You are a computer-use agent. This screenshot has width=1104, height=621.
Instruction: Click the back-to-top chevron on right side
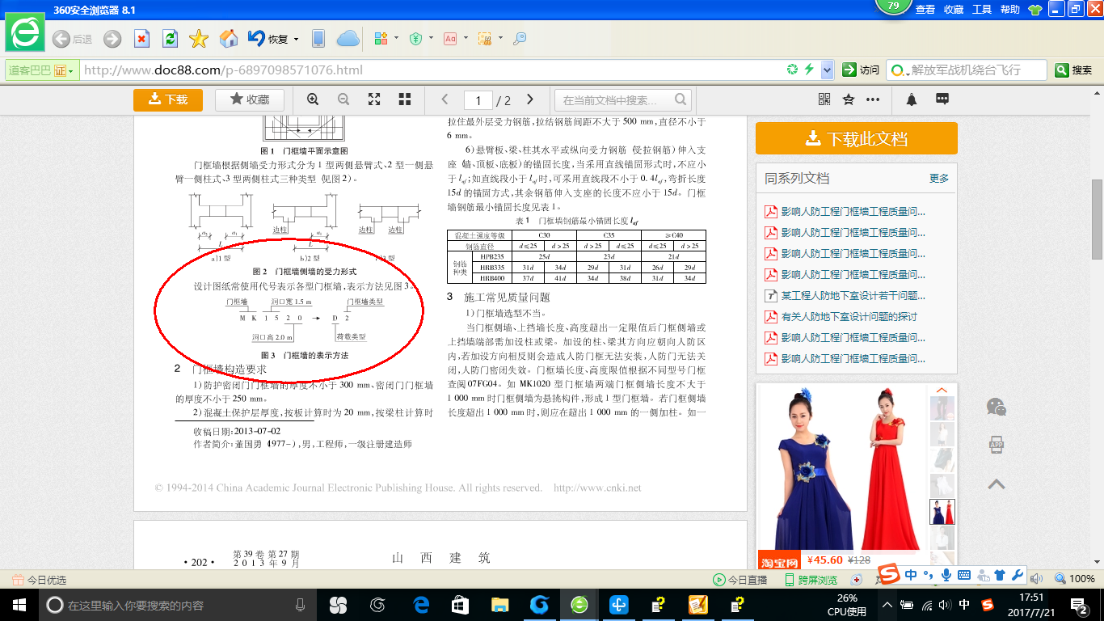point(997,484)
